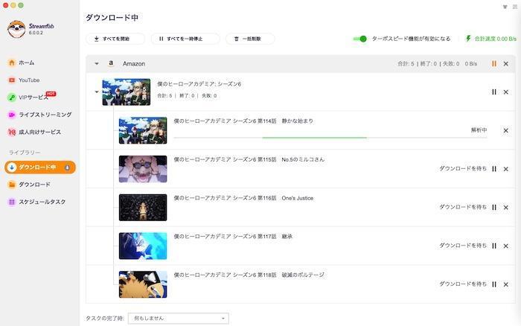Click the season 6 cover thumbnail
The width and height of the screenshot is (521, 326).
127,92
